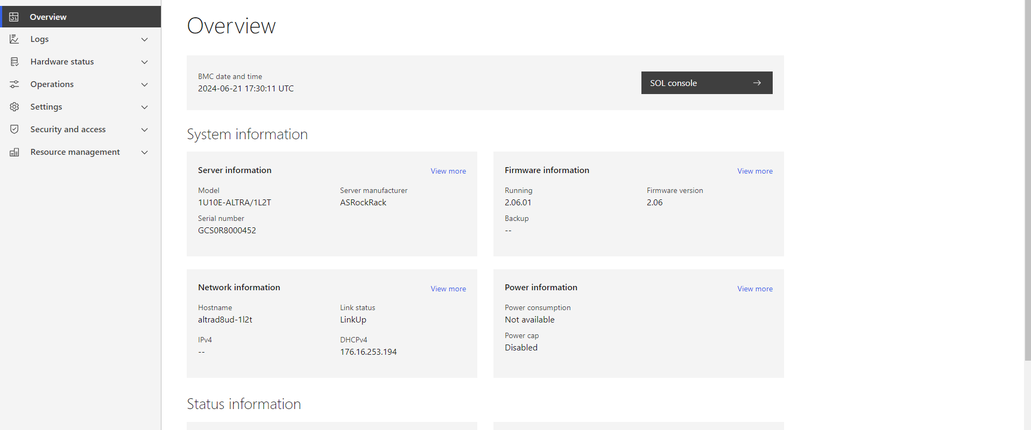The image size is (1031, 430).
Task: Click the Resource management icon
Action: (x=15, y=152)
